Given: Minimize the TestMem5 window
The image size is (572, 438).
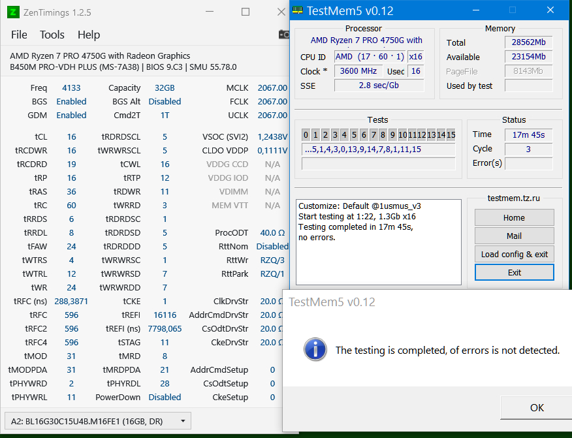Looking at the screenshot, I should point(476,10).
